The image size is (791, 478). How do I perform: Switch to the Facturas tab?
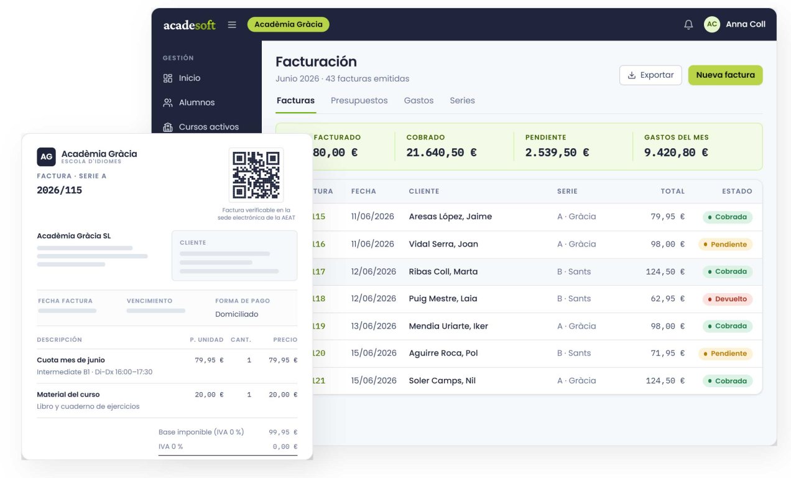pyautogui.click(x=295, y=100)
